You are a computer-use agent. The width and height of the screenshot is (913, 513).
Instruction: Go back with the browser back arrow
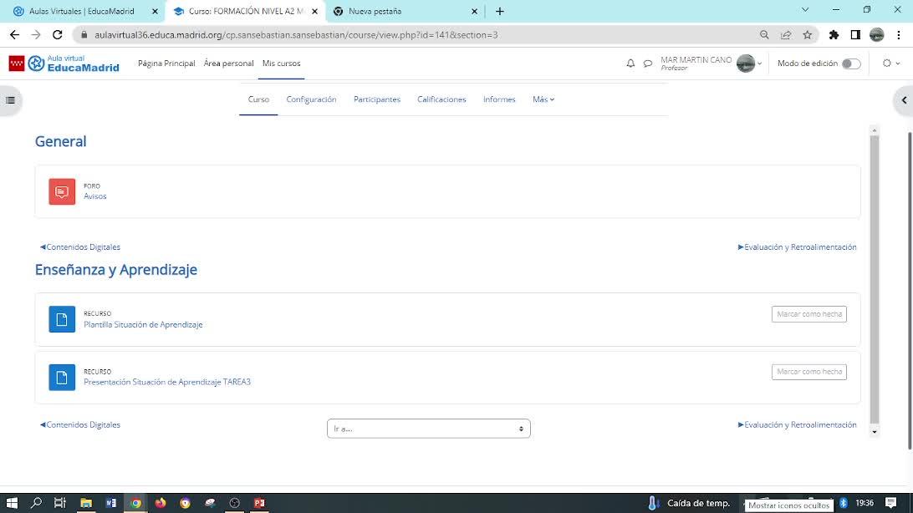(x=14, y=35)
